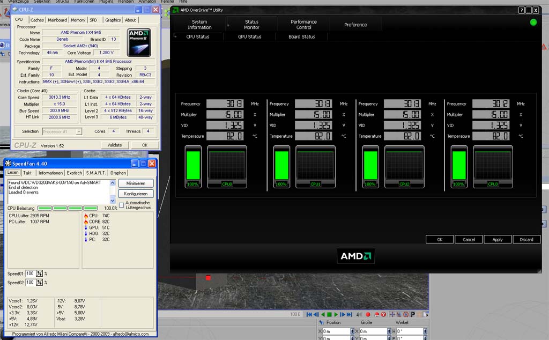Screen dimensions: 549x340
Task: Step to previous frame in timeline
Action: (x=316, y=314)
